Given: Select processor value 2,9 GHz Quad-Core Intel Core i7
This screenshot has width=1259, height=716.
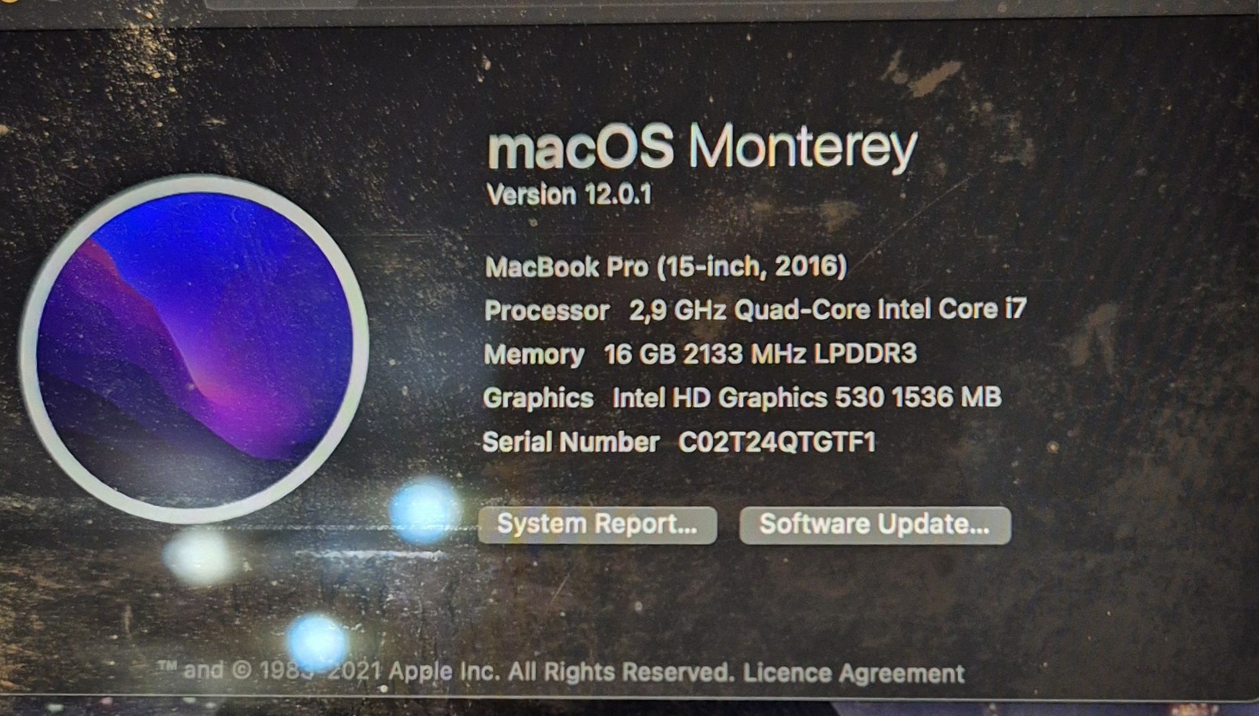Looking at the screenshot, I should [828, 309].
